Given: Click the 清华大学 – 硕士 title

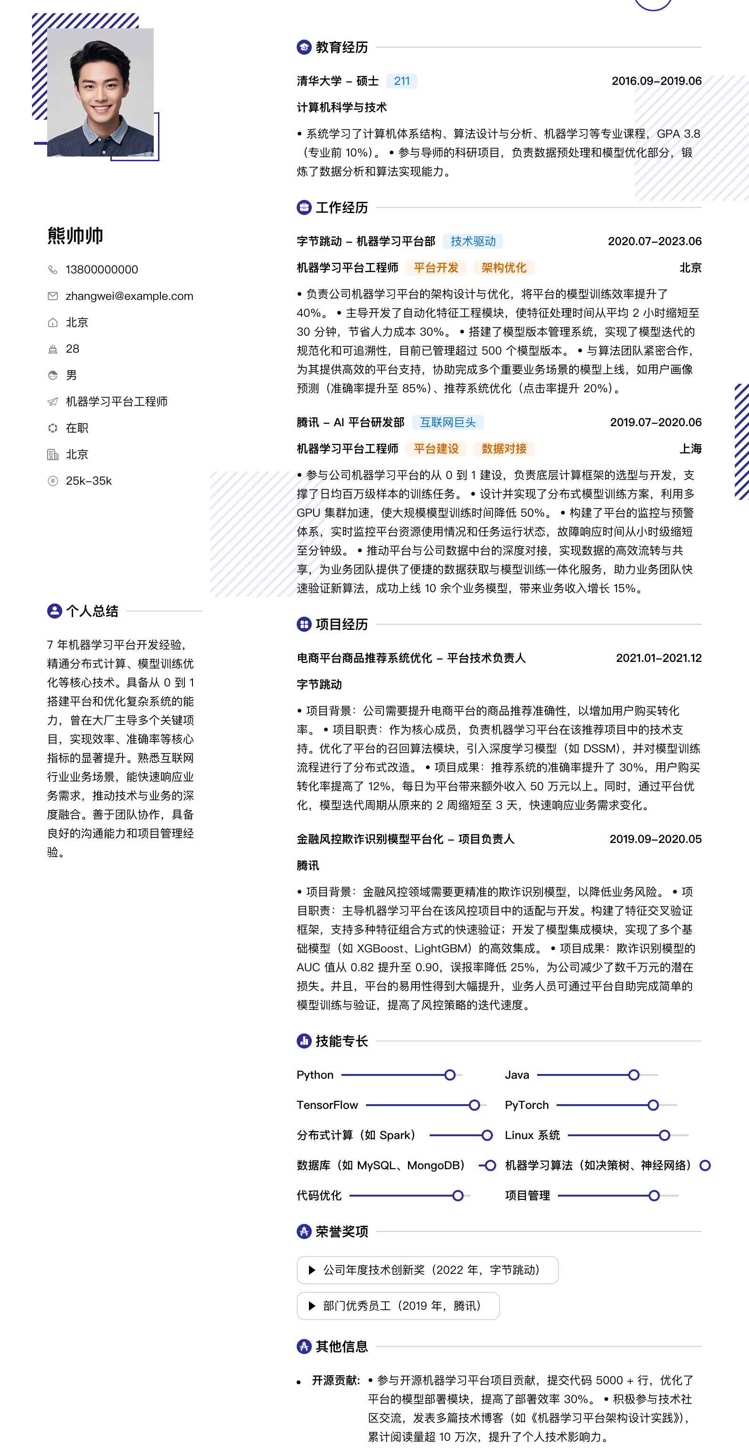Looking at the screenshot, I should coord(338,81).
